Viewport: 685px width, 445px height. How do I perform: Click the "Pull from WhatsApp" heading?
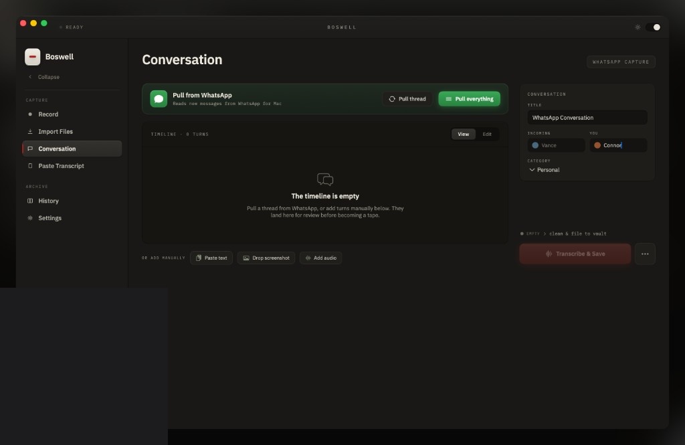coord(202,95)
